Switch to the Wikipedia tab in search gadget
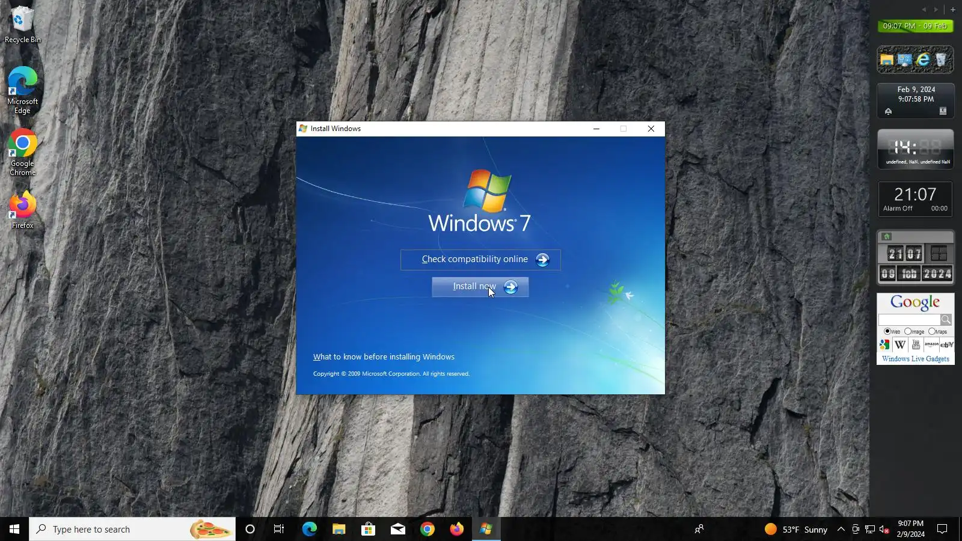The width and height of the screenshot is (962, 541). pyautogui.click(x=900, y=344)
